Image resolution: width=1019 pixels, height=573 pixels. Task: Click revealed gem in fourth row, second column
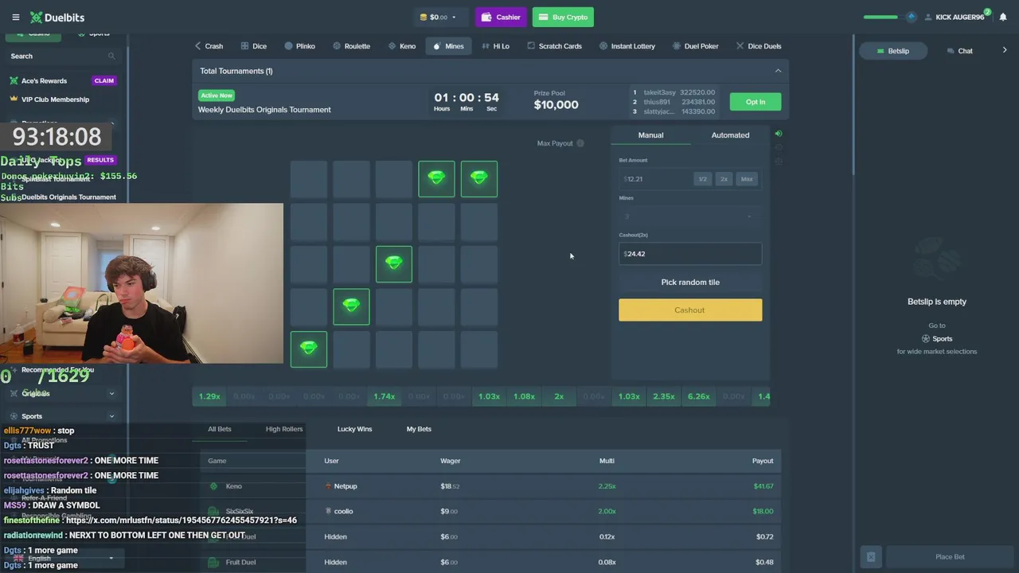[351, 307]
